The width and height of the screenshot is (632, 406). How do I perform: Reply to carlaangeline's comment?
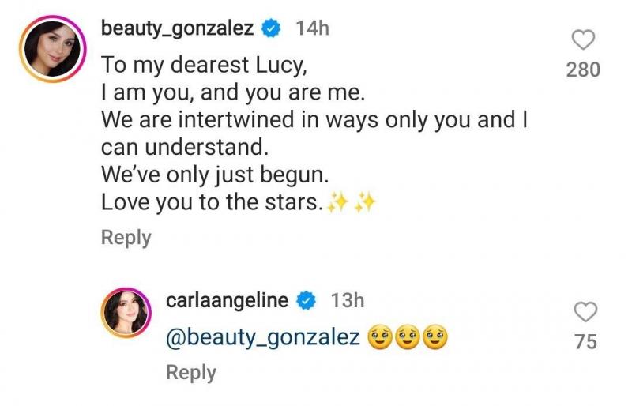[190, 372]
